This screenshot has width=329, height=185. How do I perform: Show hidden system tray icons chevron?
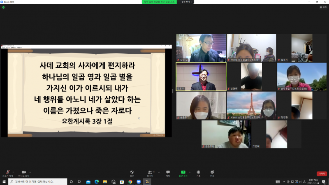click(x=284, y=182)
